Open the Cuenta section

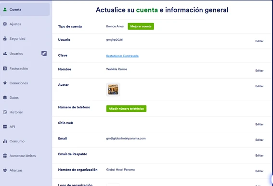tap(25, 10)
